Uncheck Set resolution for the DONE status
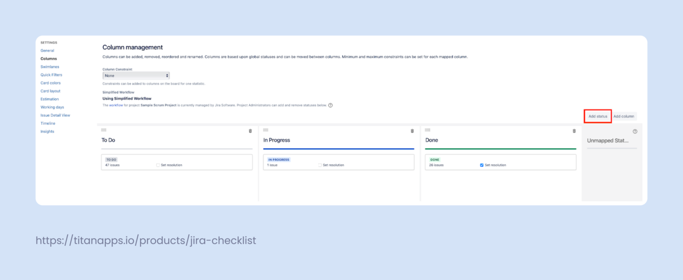683x280 pixels. click(x=481, y=164)
